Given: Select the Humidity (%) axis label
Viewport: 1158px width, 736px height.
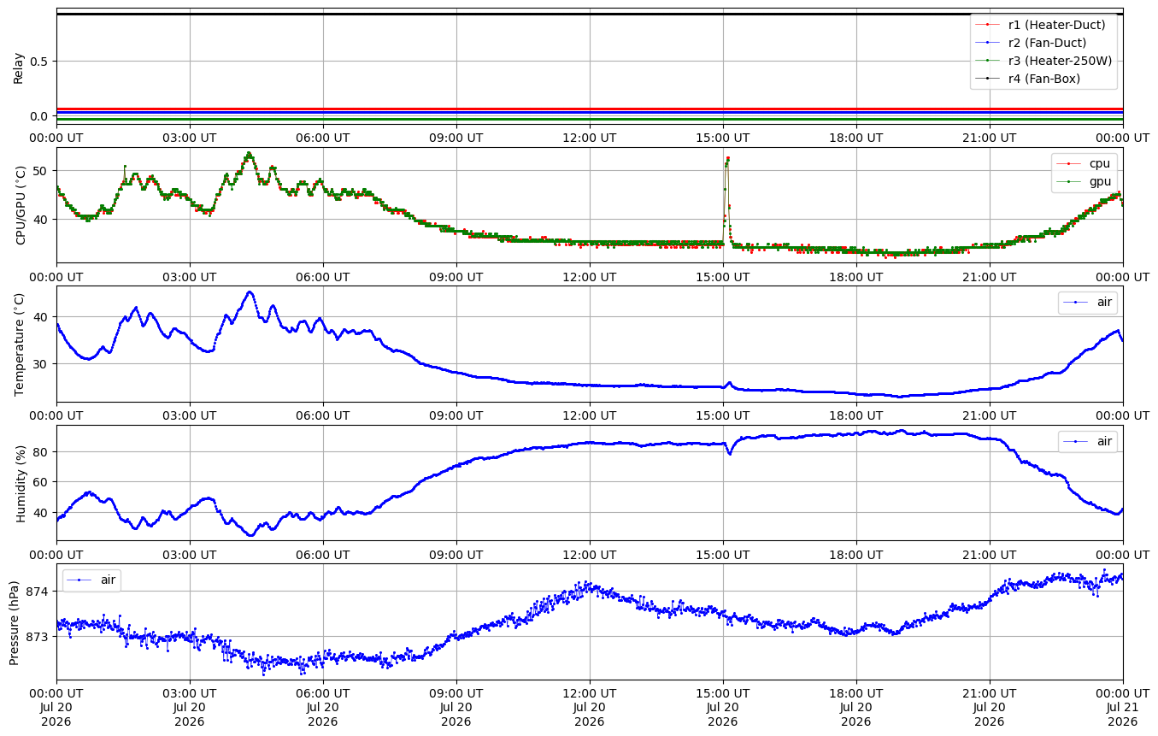Looking at the screenshot, I should pos(21,483).
